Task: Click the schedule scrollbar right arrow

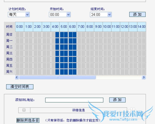Action: click(144, 77)
